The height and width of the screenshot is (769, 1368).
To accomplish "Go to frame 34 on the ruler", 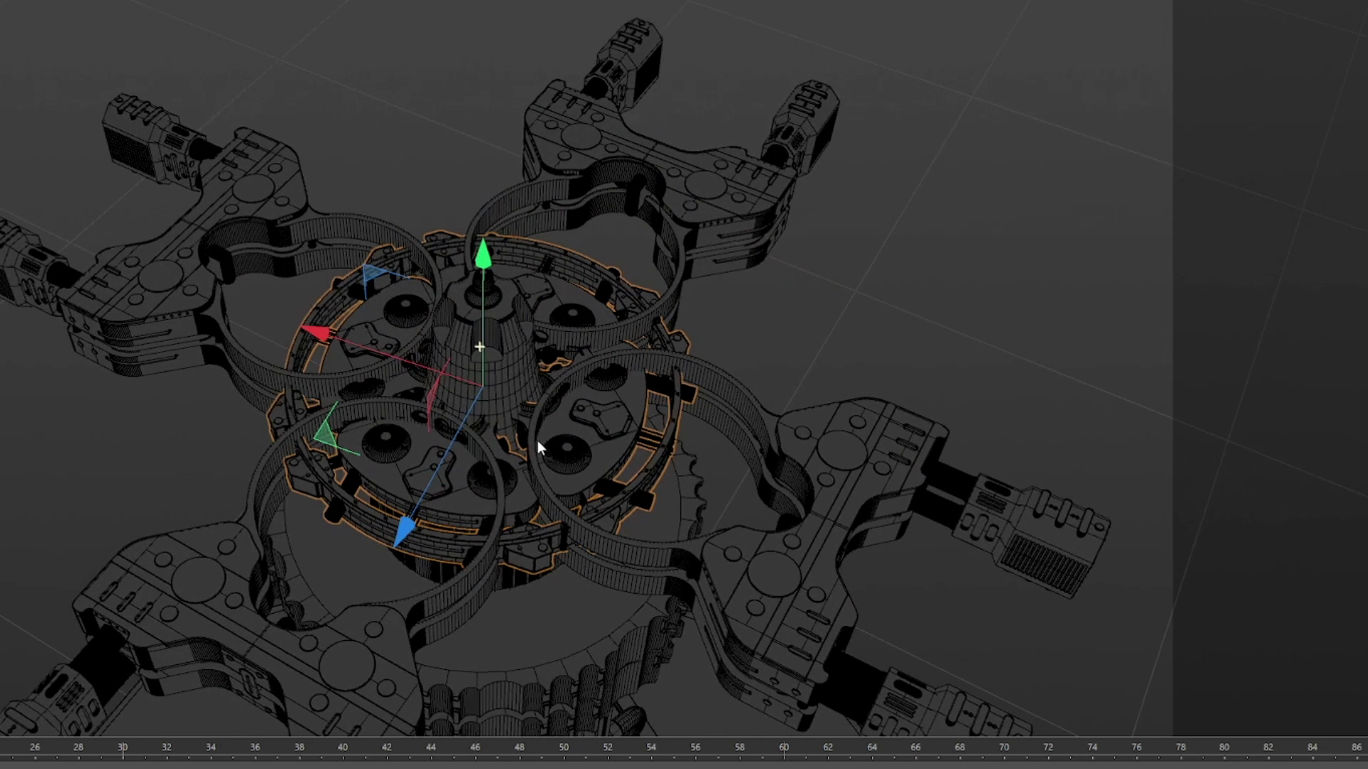I will click(x=211, y=747).
